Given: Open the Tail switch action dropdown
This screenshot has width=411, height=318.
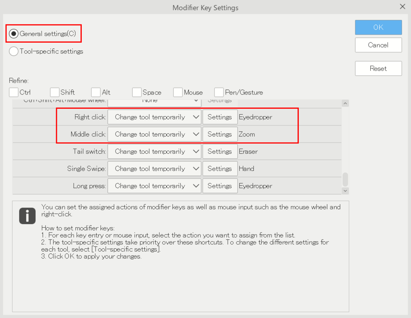Looking at the screenshot, I should (155, 152).
